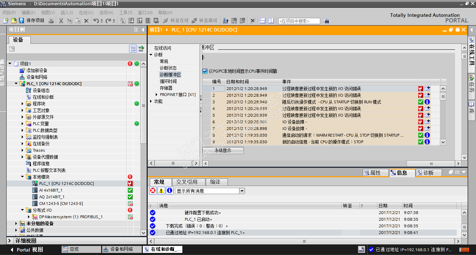Click the new project toolbar icon
The width and height of the screenshot is (476, 255).
6,21
